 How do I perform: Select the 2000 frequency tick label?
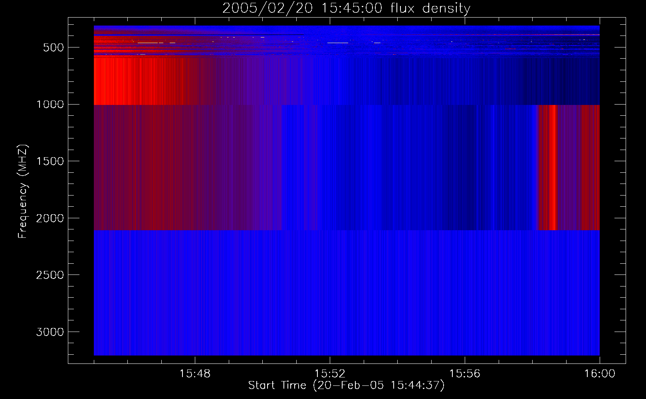(x=50, y=218)
